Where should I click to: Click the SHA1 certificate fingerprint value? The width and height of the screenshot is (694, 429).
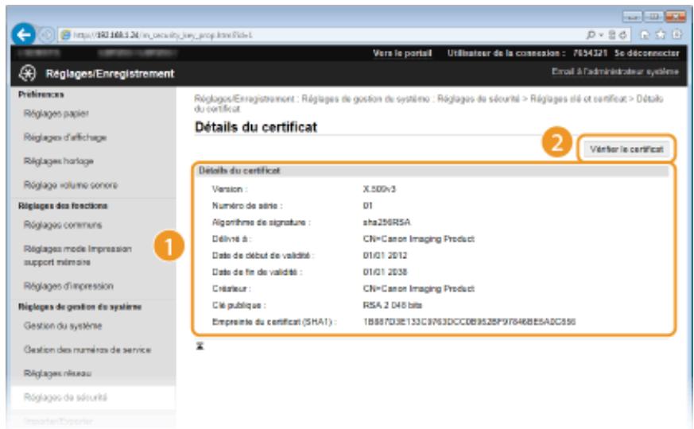(469, 322)
